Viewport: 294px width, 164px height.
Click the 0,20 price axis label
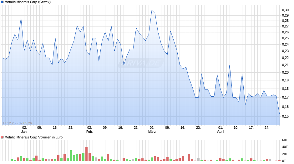(285, 72)
